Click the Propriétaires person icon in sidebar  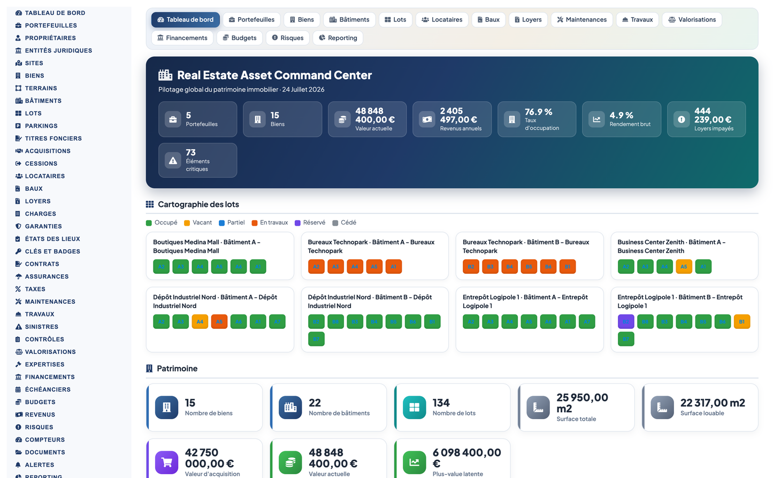tap(19, 38)
